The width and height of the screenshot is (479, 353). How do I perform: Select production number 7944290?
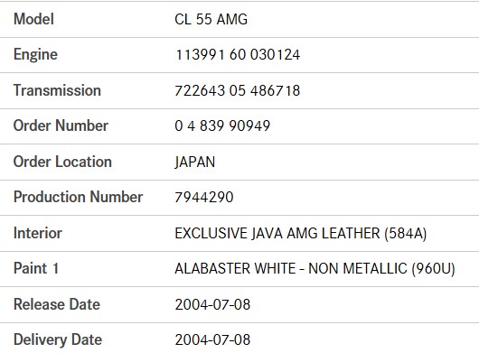pos(204,197)
